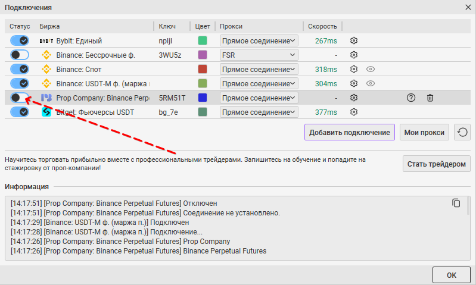Click the Скорость column header
Screen dimensions: 476x285
[x=322, y=26]
